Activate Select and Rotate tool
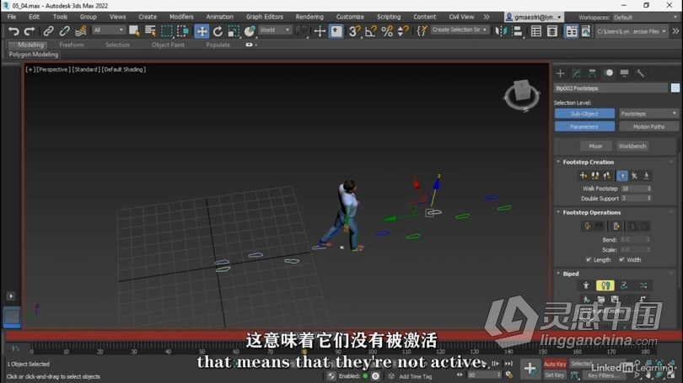683x383 pixels. coord(218,31)
